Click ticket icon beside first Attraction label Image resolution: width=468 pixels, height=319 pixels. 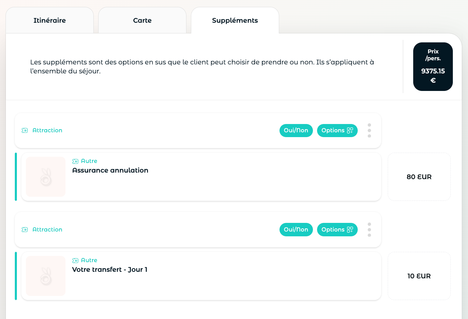click(25, 131)
